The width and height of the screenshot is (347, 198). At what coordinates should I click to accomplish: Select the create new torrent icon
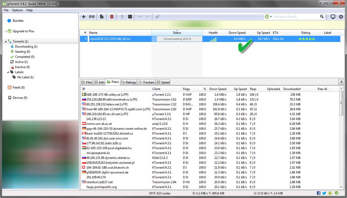coord(101,16)
